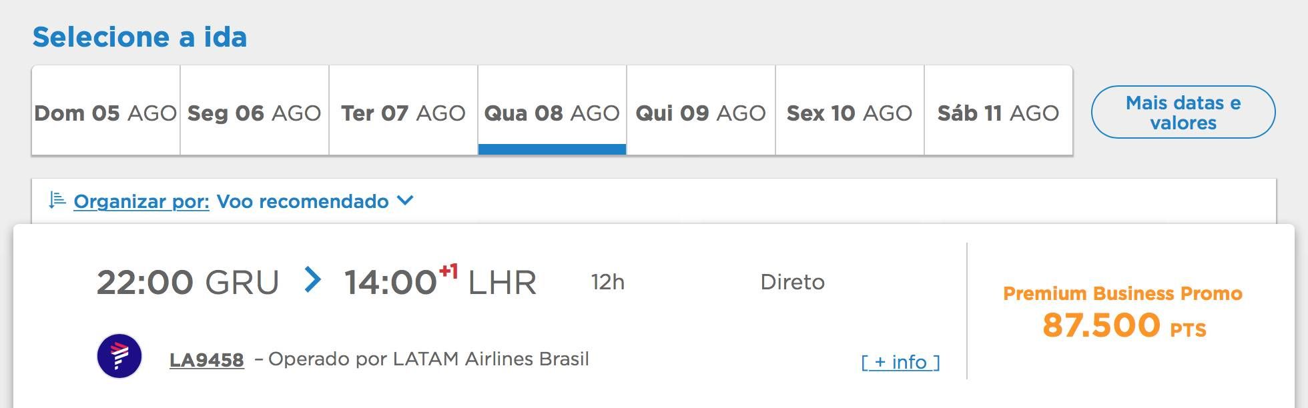This screenshot has width=1308, height=408.
Task: Open flight number LA9458 link
Action: pyautogui.click(x=207, y=360)
